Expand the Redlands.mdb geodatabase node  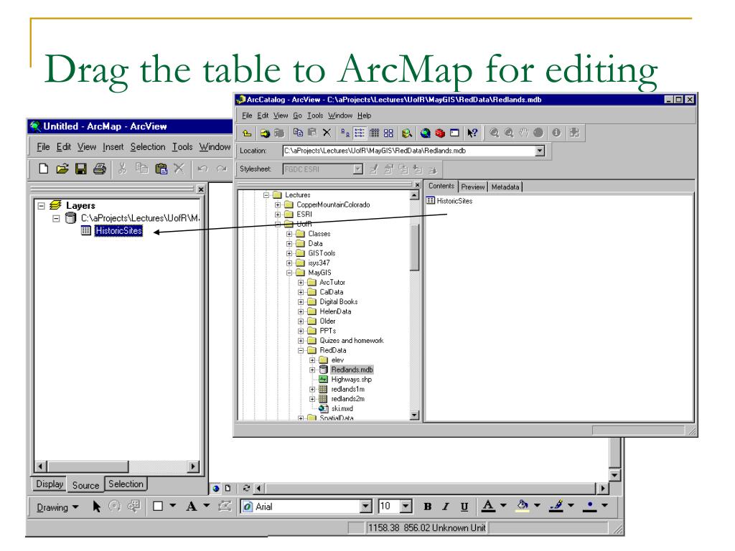pyautogui.click(x=312, y=370)
